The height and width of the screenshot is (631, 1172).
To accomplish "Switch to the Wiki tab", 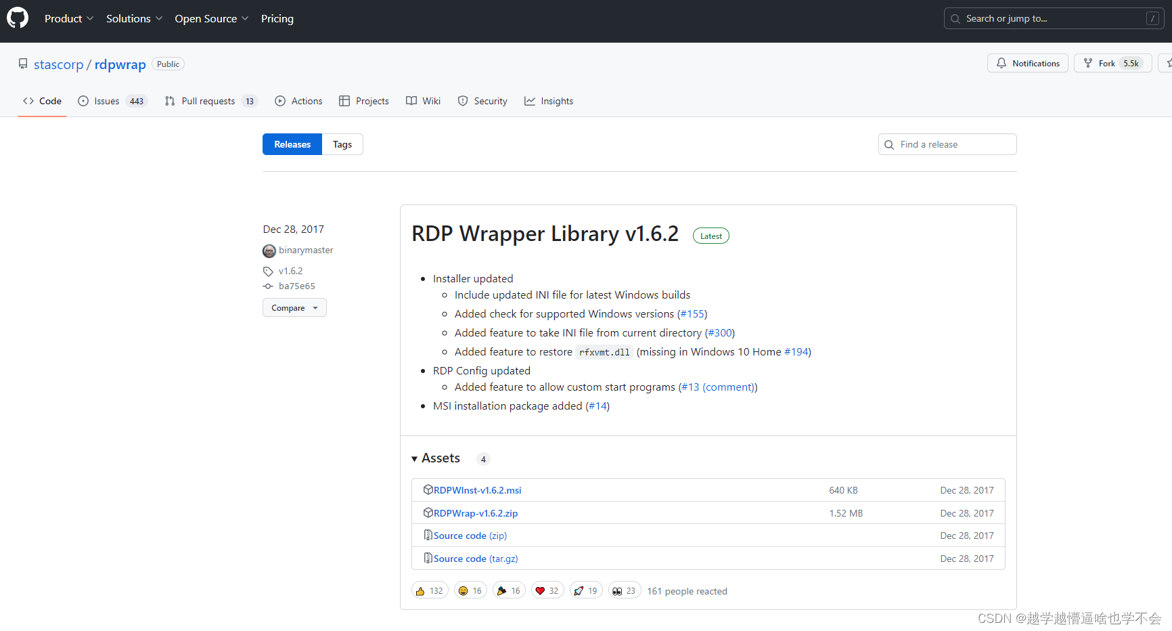I will click(x=424, y=101).
